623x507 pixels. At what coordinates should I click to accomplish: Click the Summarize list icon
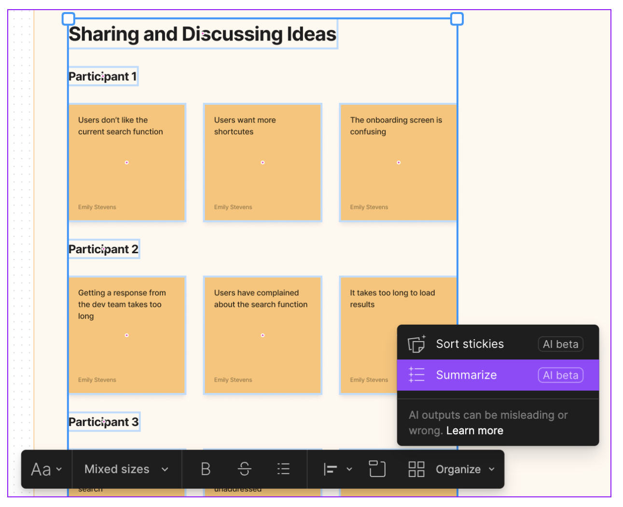(x=416, y=375)
